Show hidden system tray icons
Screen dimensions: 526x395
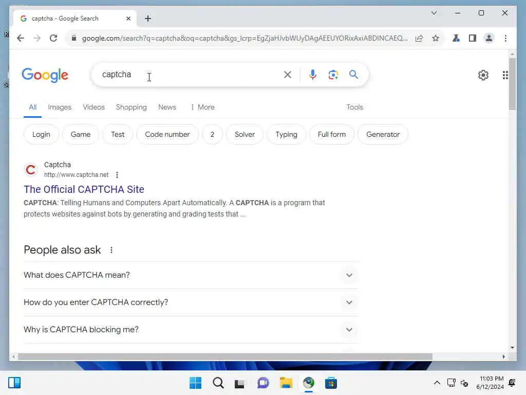pyautogui.click(x=437, y=383)
